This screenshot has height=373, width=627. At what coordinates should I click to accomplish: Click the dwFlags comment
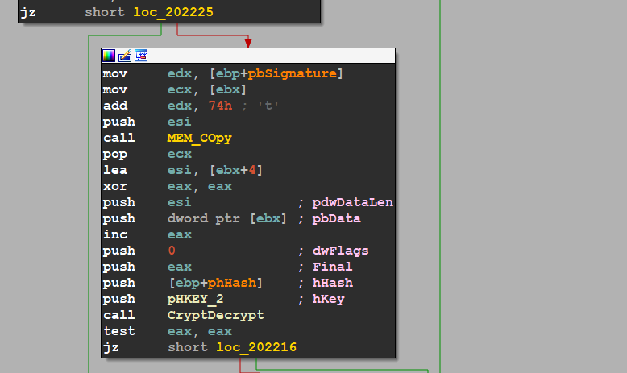[340, 251]
